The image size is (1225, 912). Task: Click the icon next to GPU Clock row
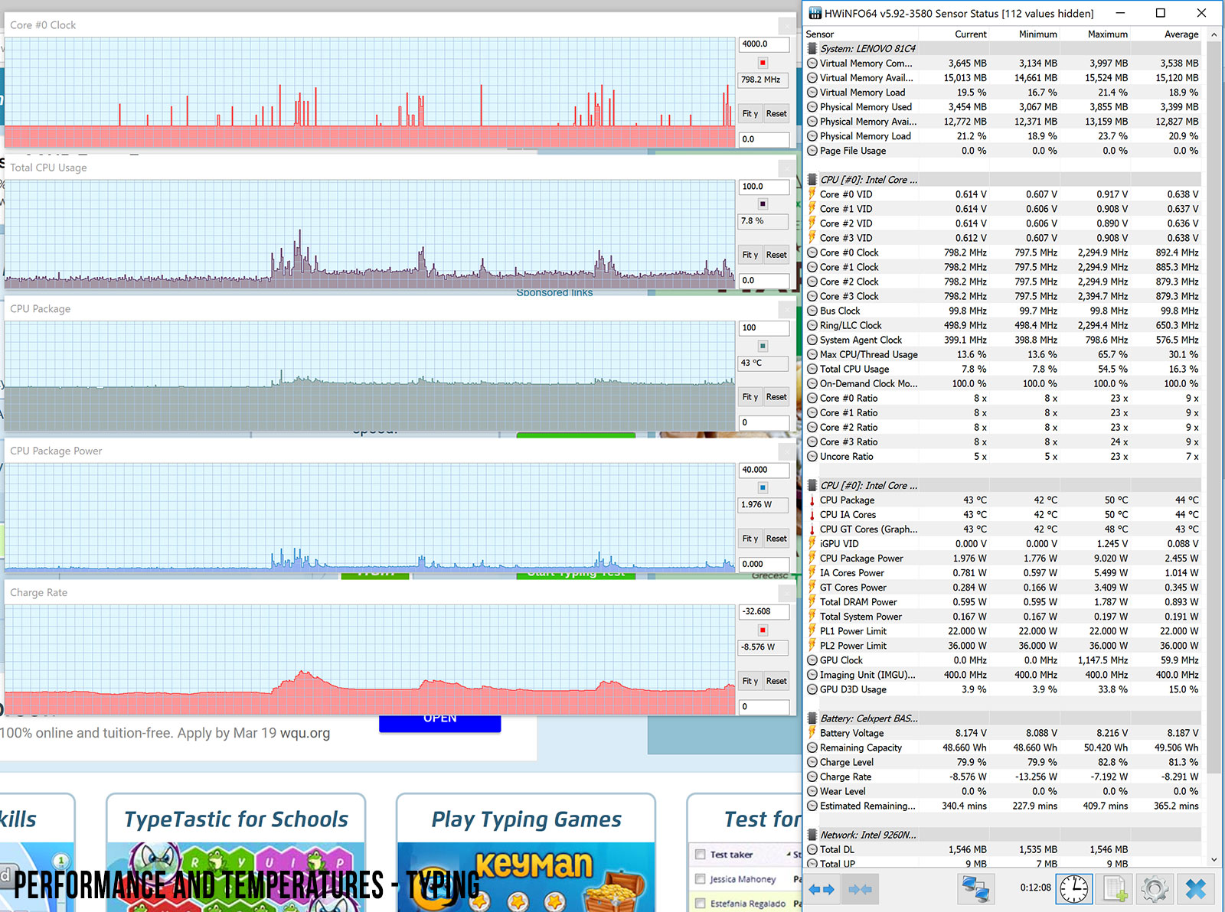tap(812, 660)
